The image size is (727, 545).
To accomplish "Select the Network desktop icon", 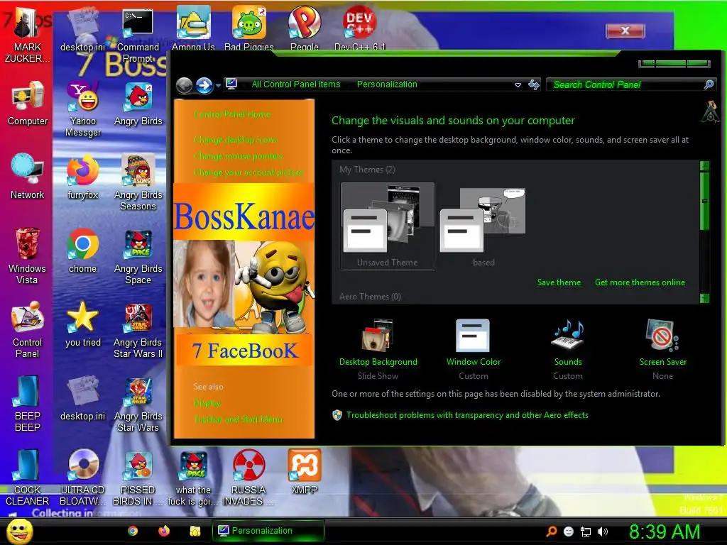I will [x=28, y=176].
